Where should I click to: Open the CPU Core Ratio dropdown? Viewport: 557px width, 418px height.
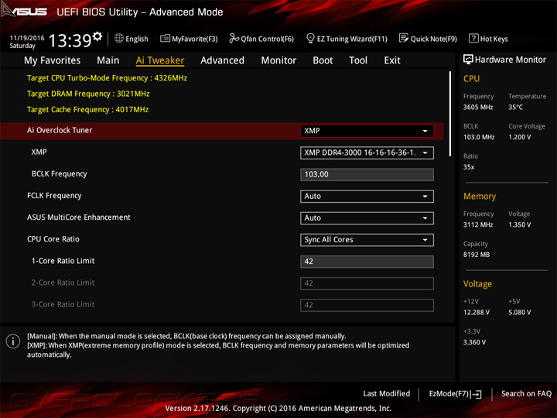coord(367,239)
